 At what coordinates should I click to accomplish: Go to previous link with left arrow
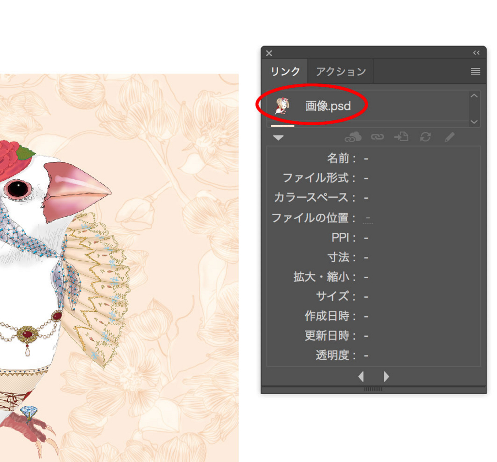click(x=361, y=377)
